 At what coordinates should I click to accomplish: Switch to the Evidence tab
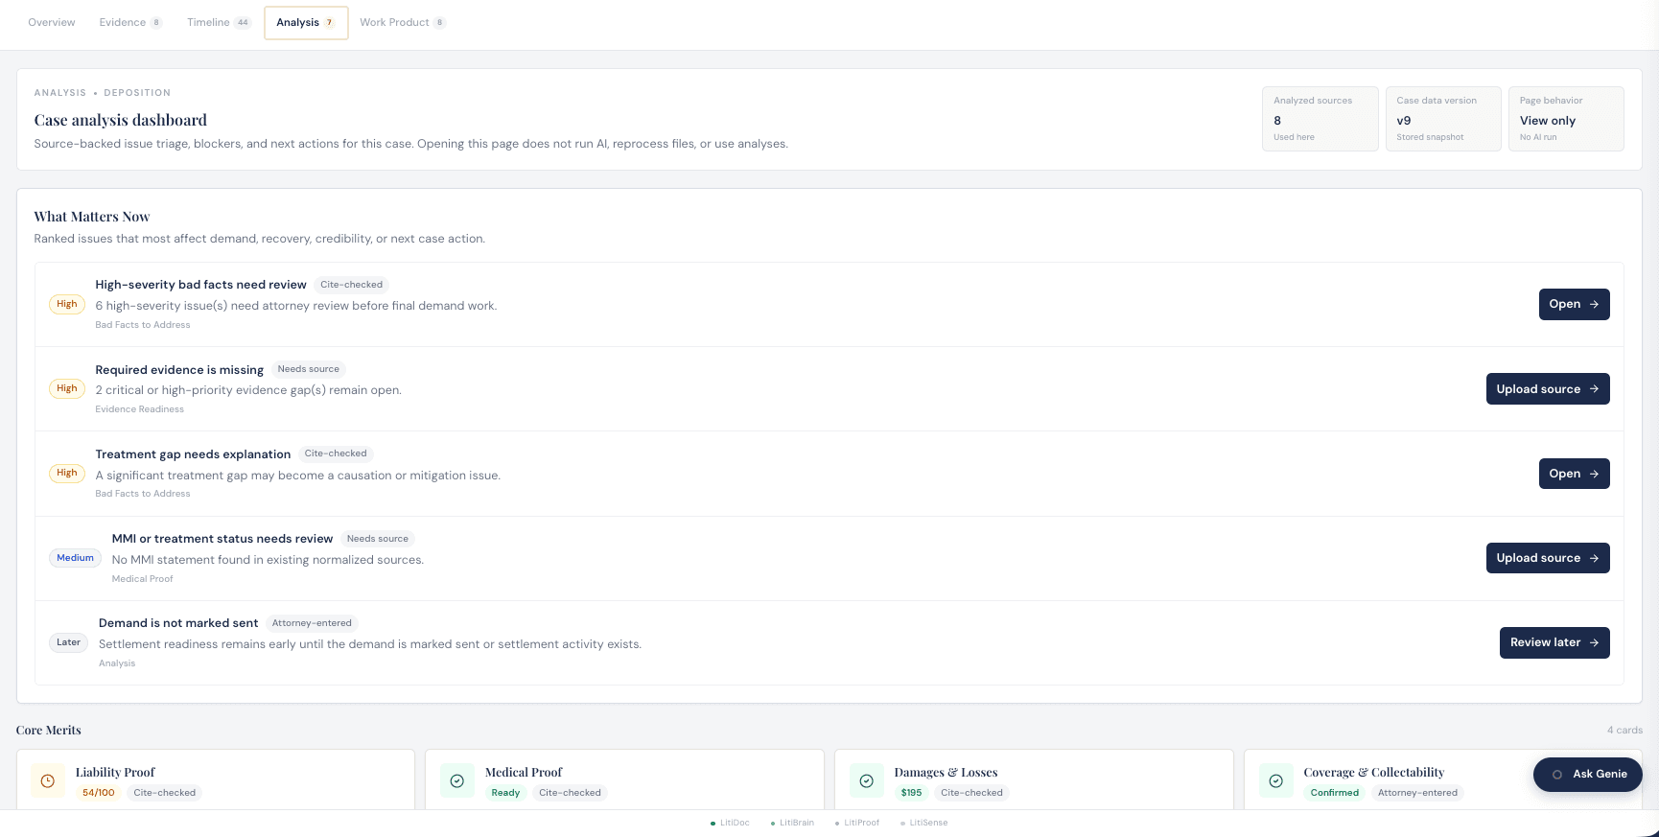tap(130, 22)
